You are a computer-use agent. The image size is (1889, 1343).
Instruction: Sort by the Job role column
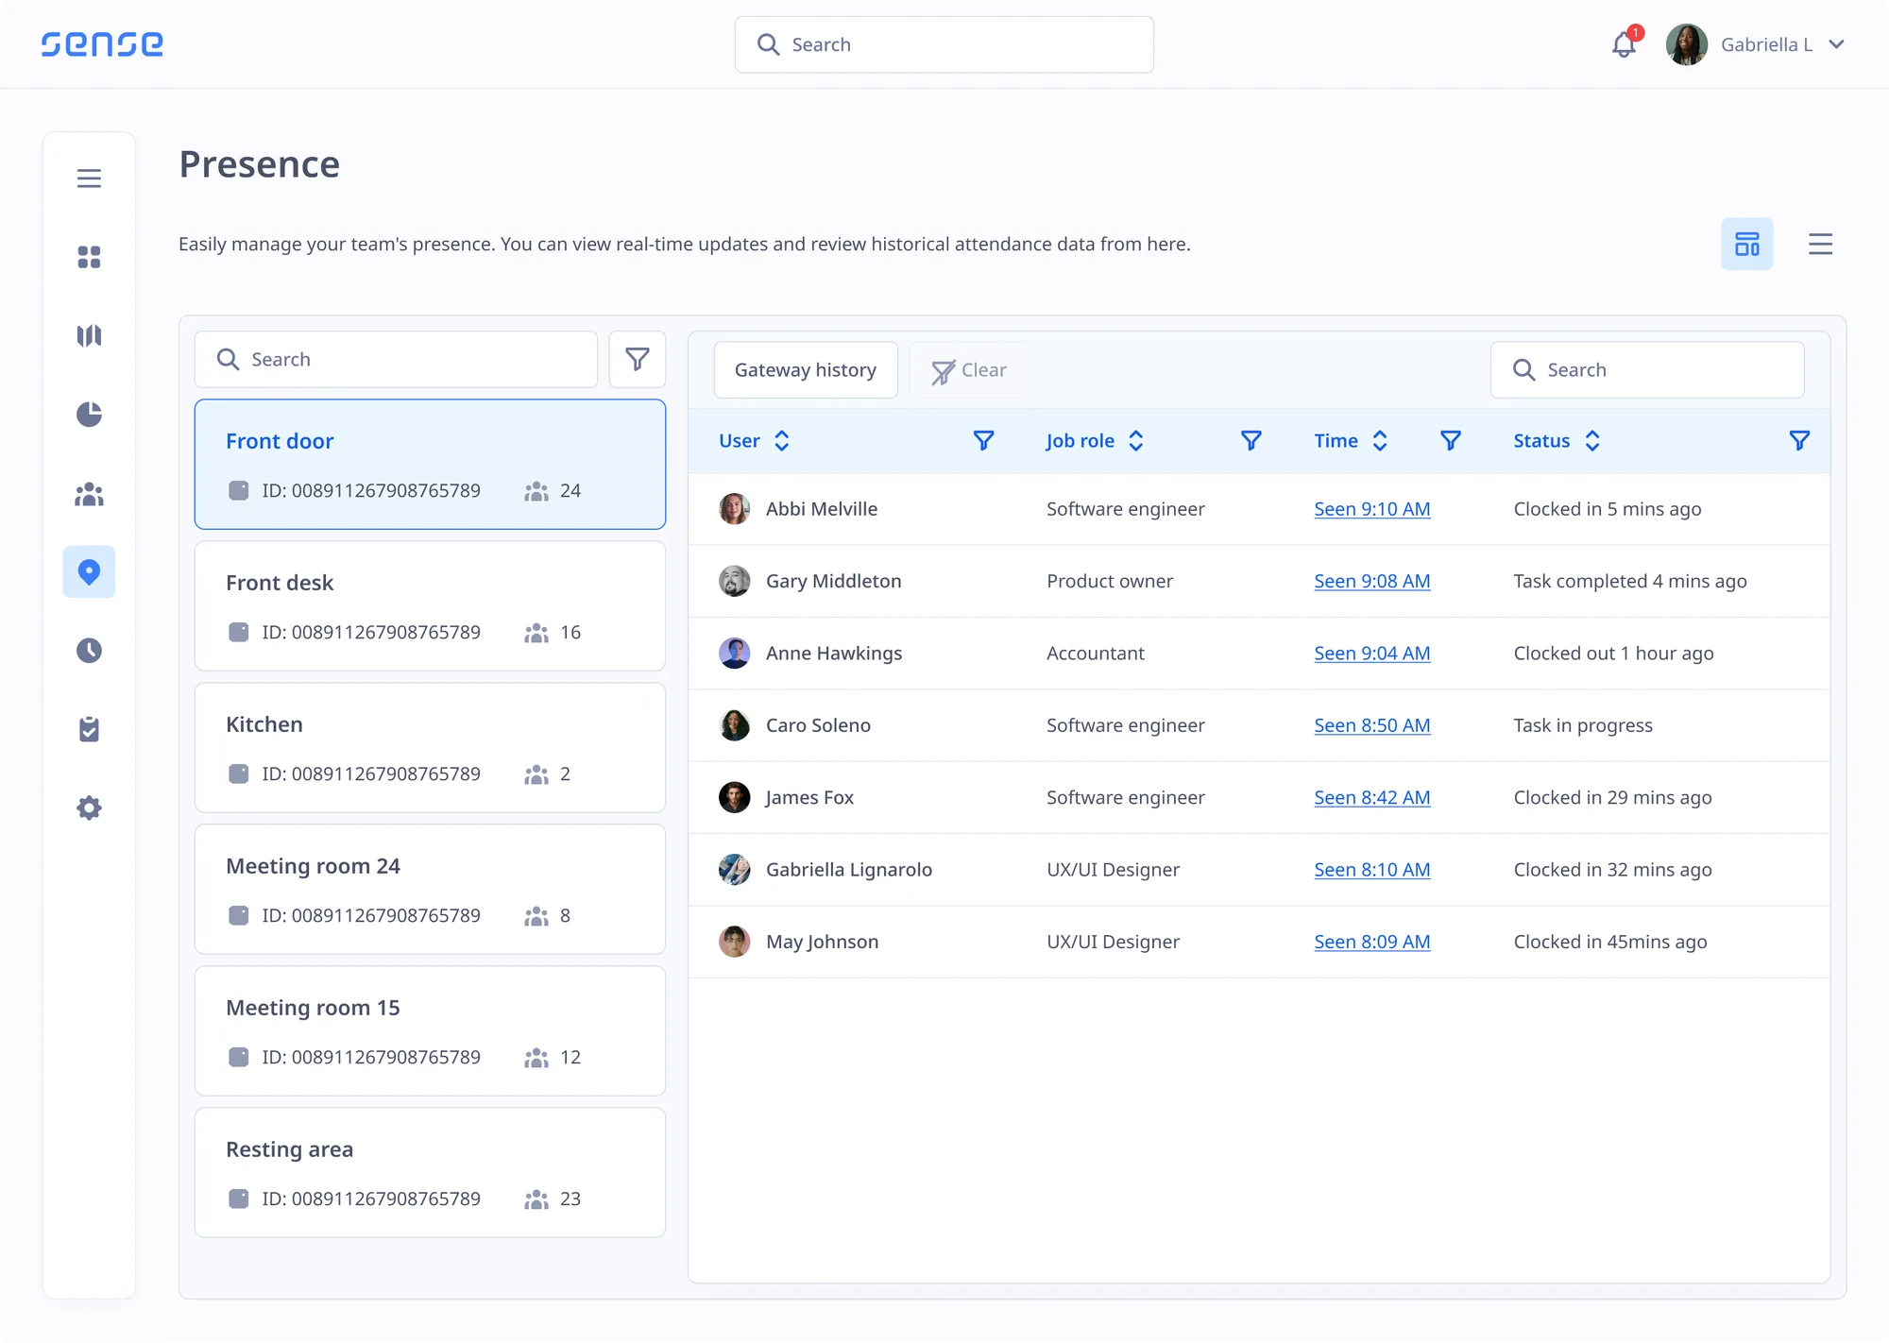[x=1136, y=440]
